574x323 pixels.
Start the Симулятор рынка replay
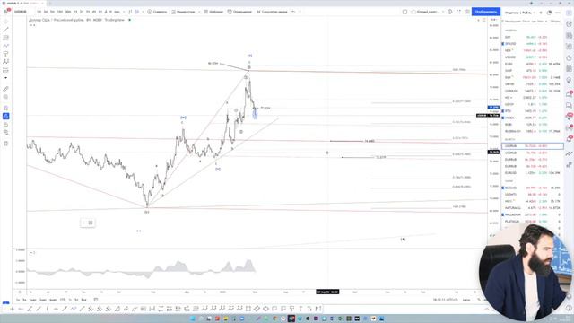pos(272,12)
